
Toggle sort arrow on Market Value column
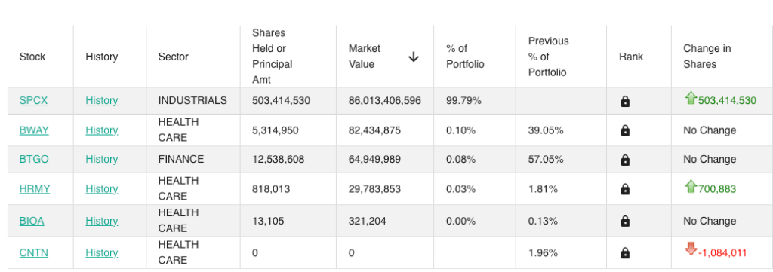point(414,57)
